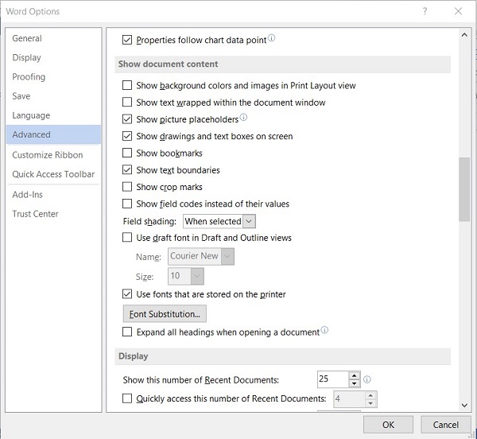
Task: Click the scrollbar down arrow
Action: click(x=464, y=406)
